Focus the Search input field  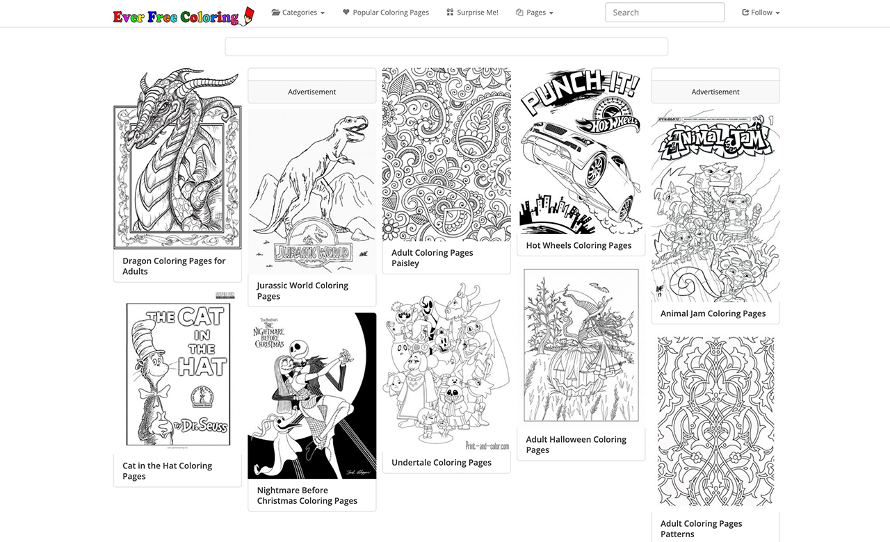pyautogui.click(x=665, y=13)
